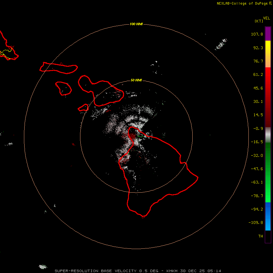Viewport: 273px width, 273px height.
Task: Select the -0.9 legend value
Action: (258, 129)
